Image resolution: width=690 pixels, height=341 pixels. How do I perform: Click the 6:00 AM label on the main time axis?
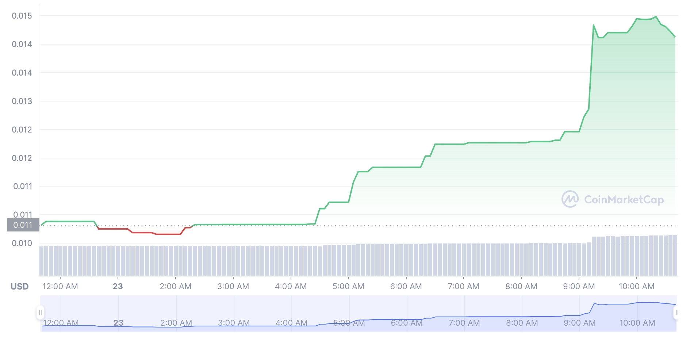click(x=406, y=287)
